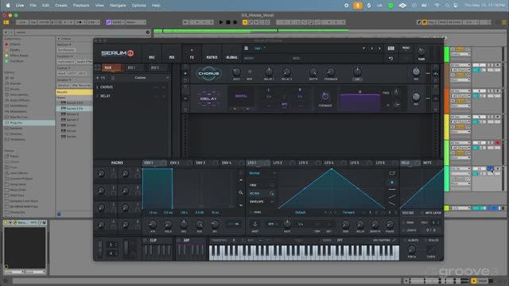Toggle the LEGATO checkbox
Viewport: 509px width, 286px height.
tap(404, 230)
